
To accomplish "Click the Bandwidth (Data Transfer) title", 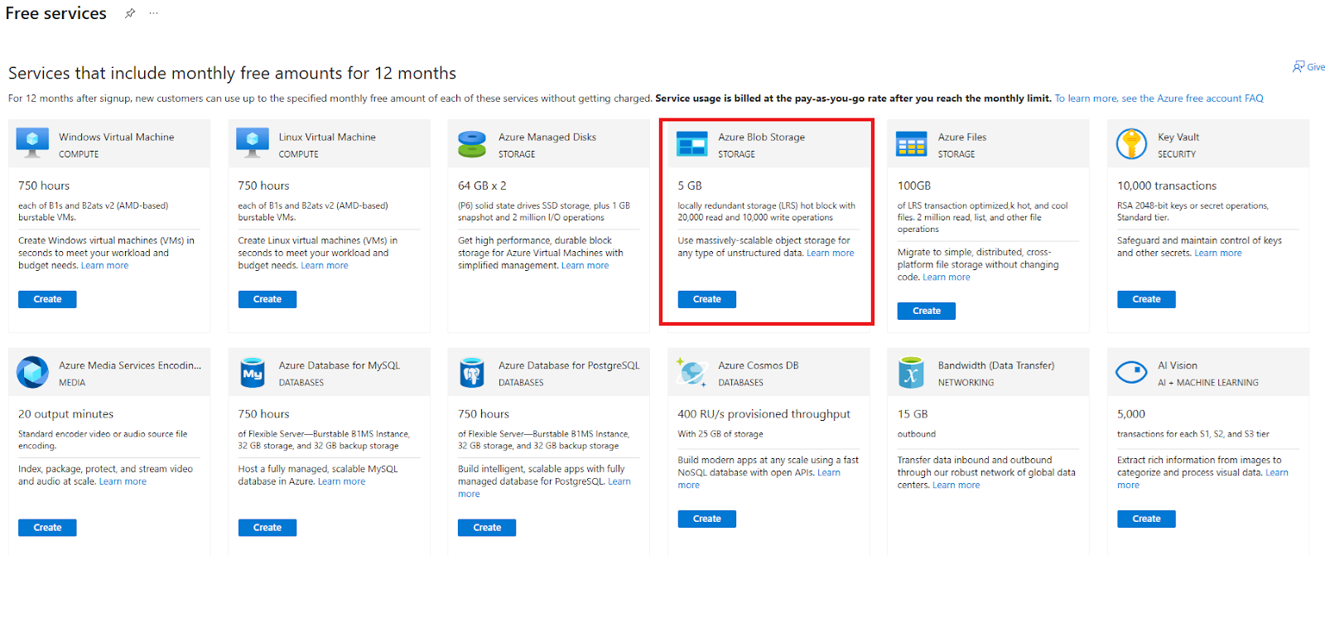I will pyautogui.click(x=996, y=365).
